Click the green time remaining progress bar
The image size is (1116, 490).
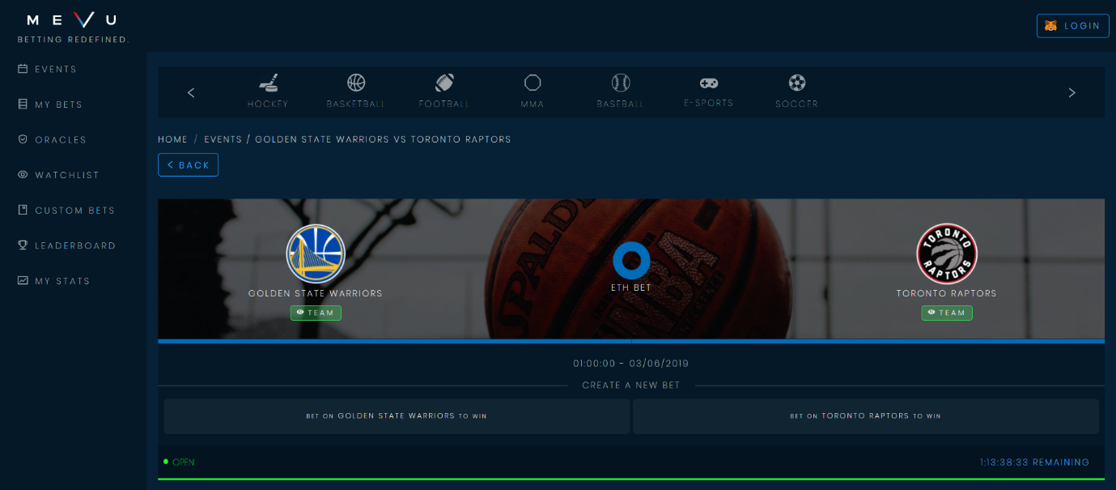[631, 479]
